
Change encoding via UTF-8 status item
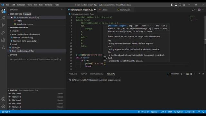(163, 112)
